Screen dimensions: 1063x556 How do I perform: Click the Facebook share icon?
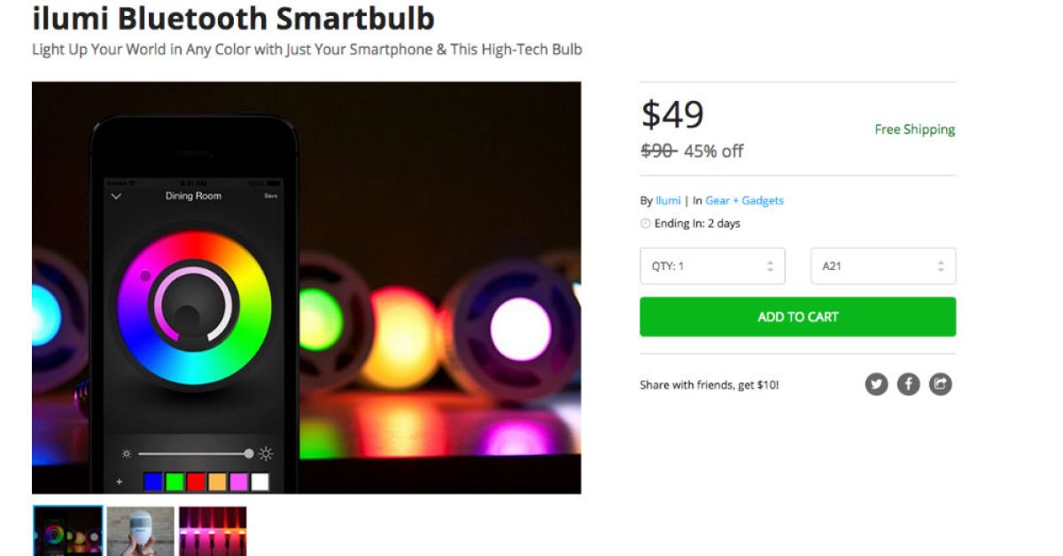click(x=908, y=383)
